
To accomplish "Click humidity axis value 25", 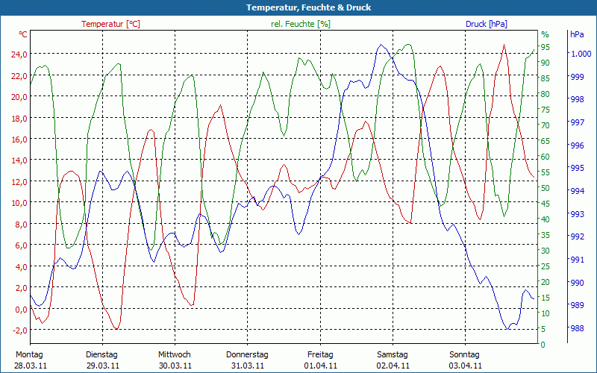I will (x=546, y=266).
